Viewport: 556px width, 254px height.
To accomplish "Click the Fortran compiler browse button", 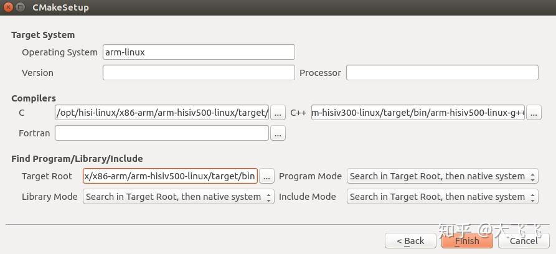I will pyautogui.click(x=278, y=133).
